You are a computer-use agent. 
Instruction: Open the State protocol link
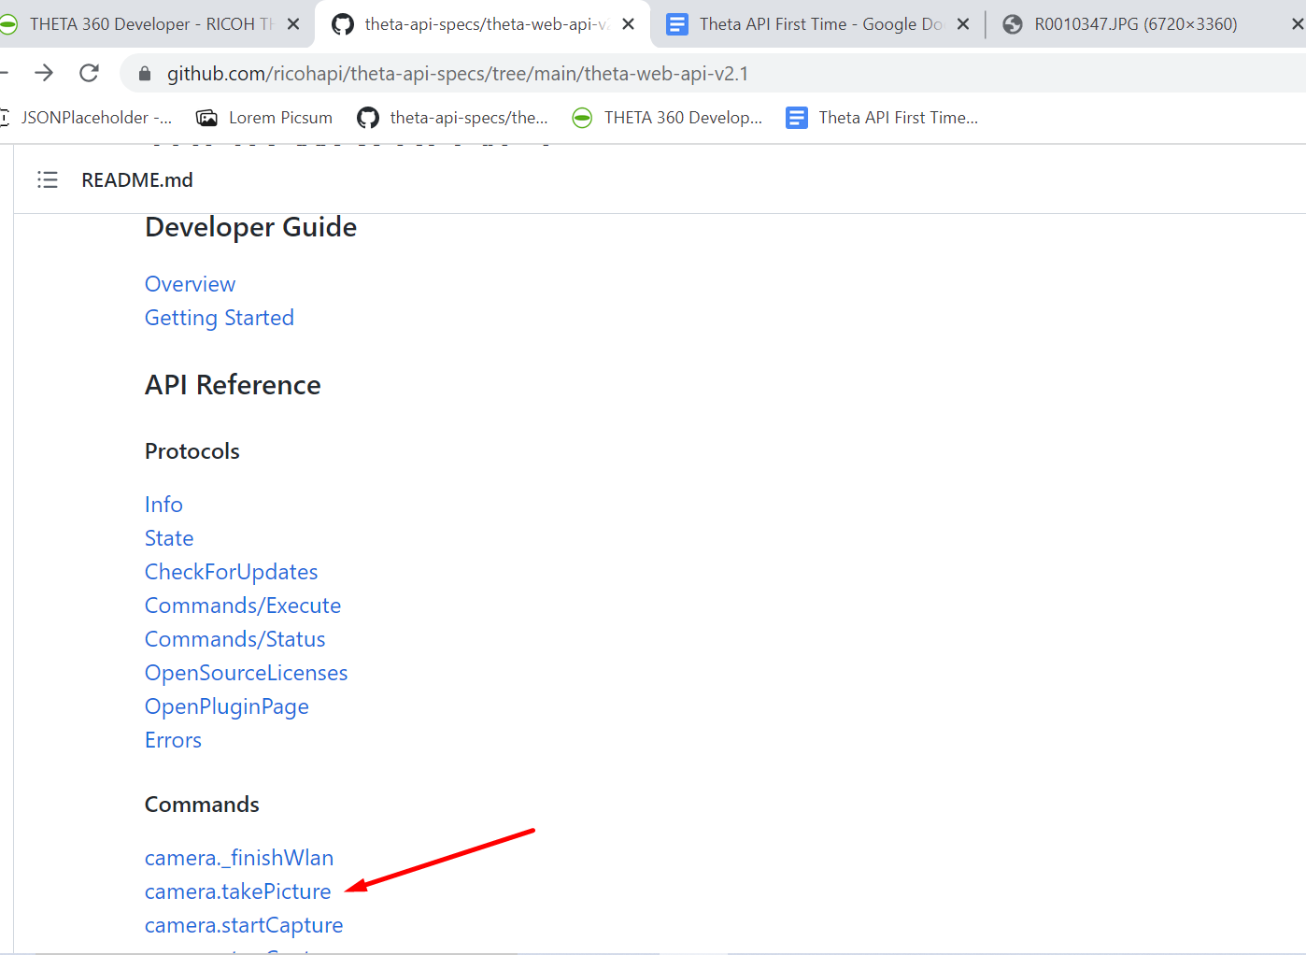tap(169, 538)
